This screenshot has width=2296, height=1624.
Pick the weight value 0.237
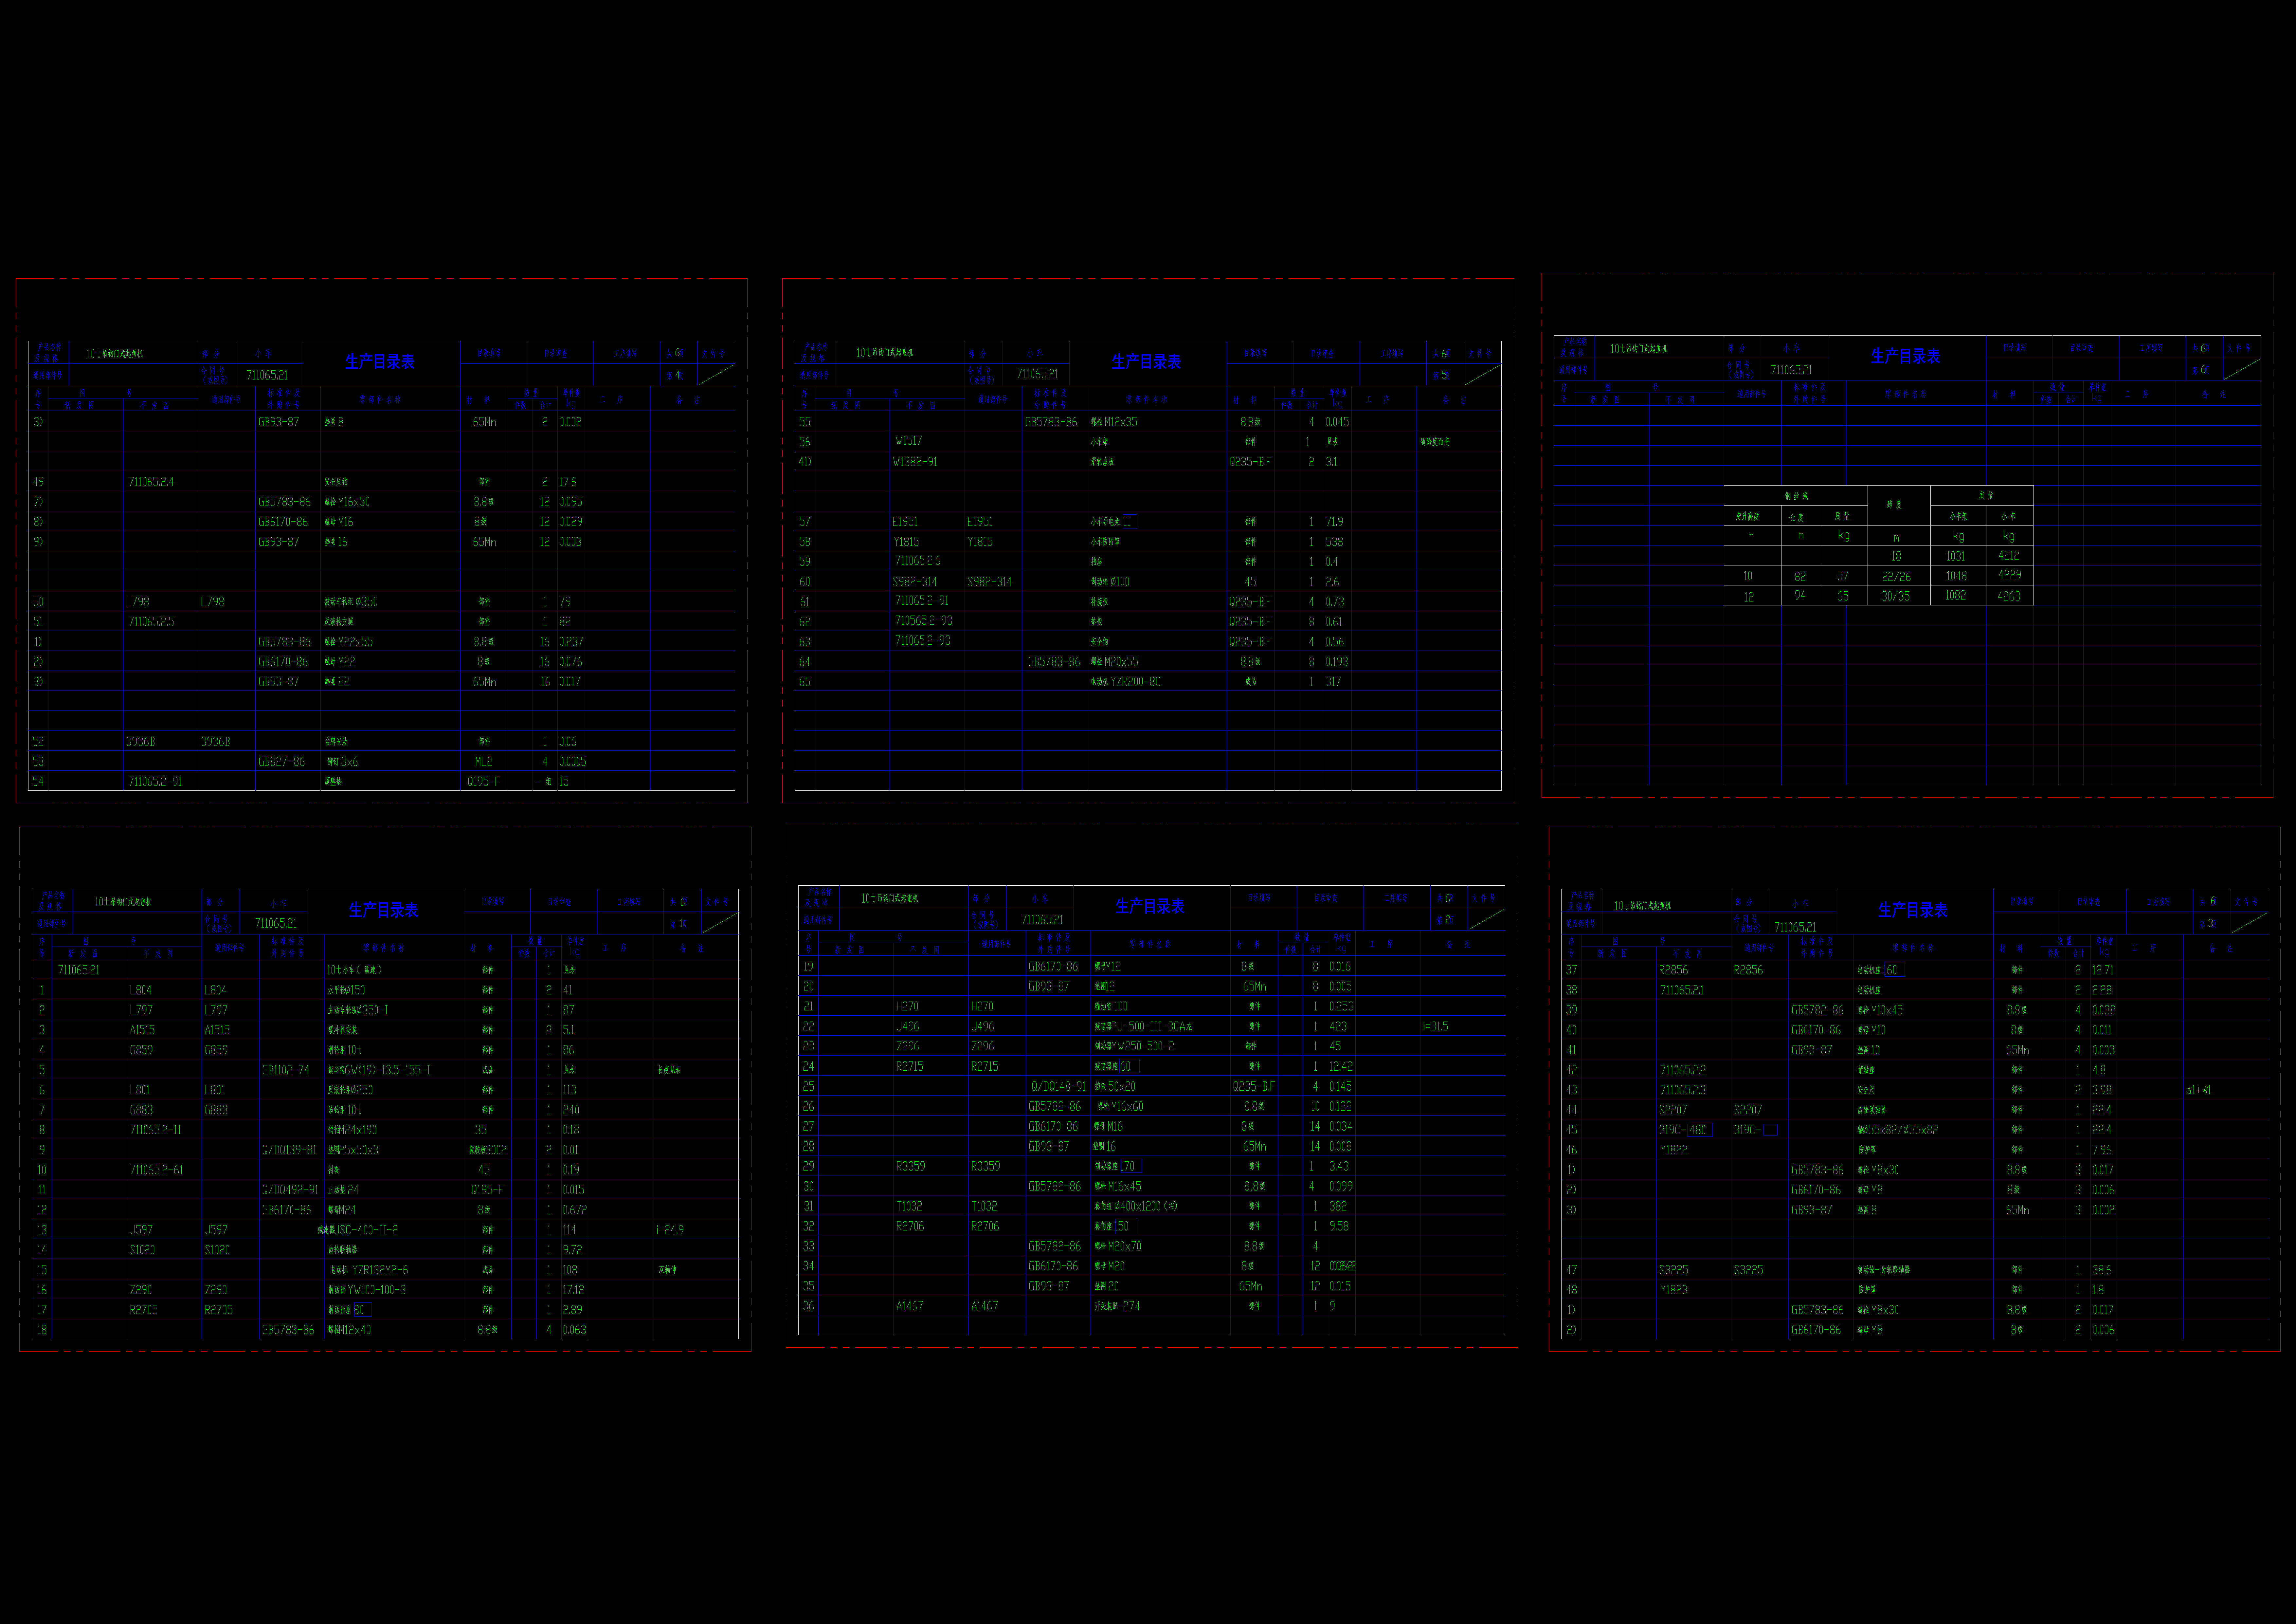571,641
